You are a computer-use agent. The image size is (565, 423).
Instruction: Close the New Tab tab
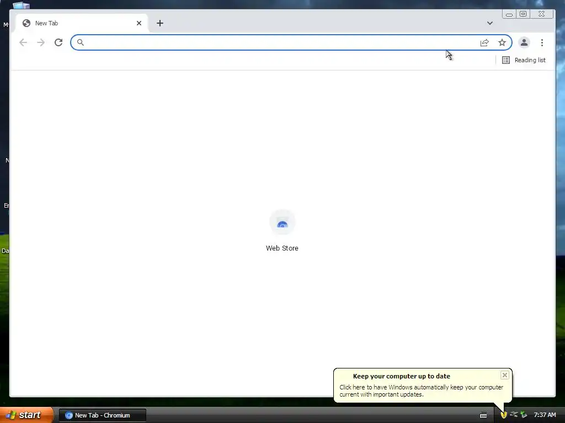click(139, 23)
